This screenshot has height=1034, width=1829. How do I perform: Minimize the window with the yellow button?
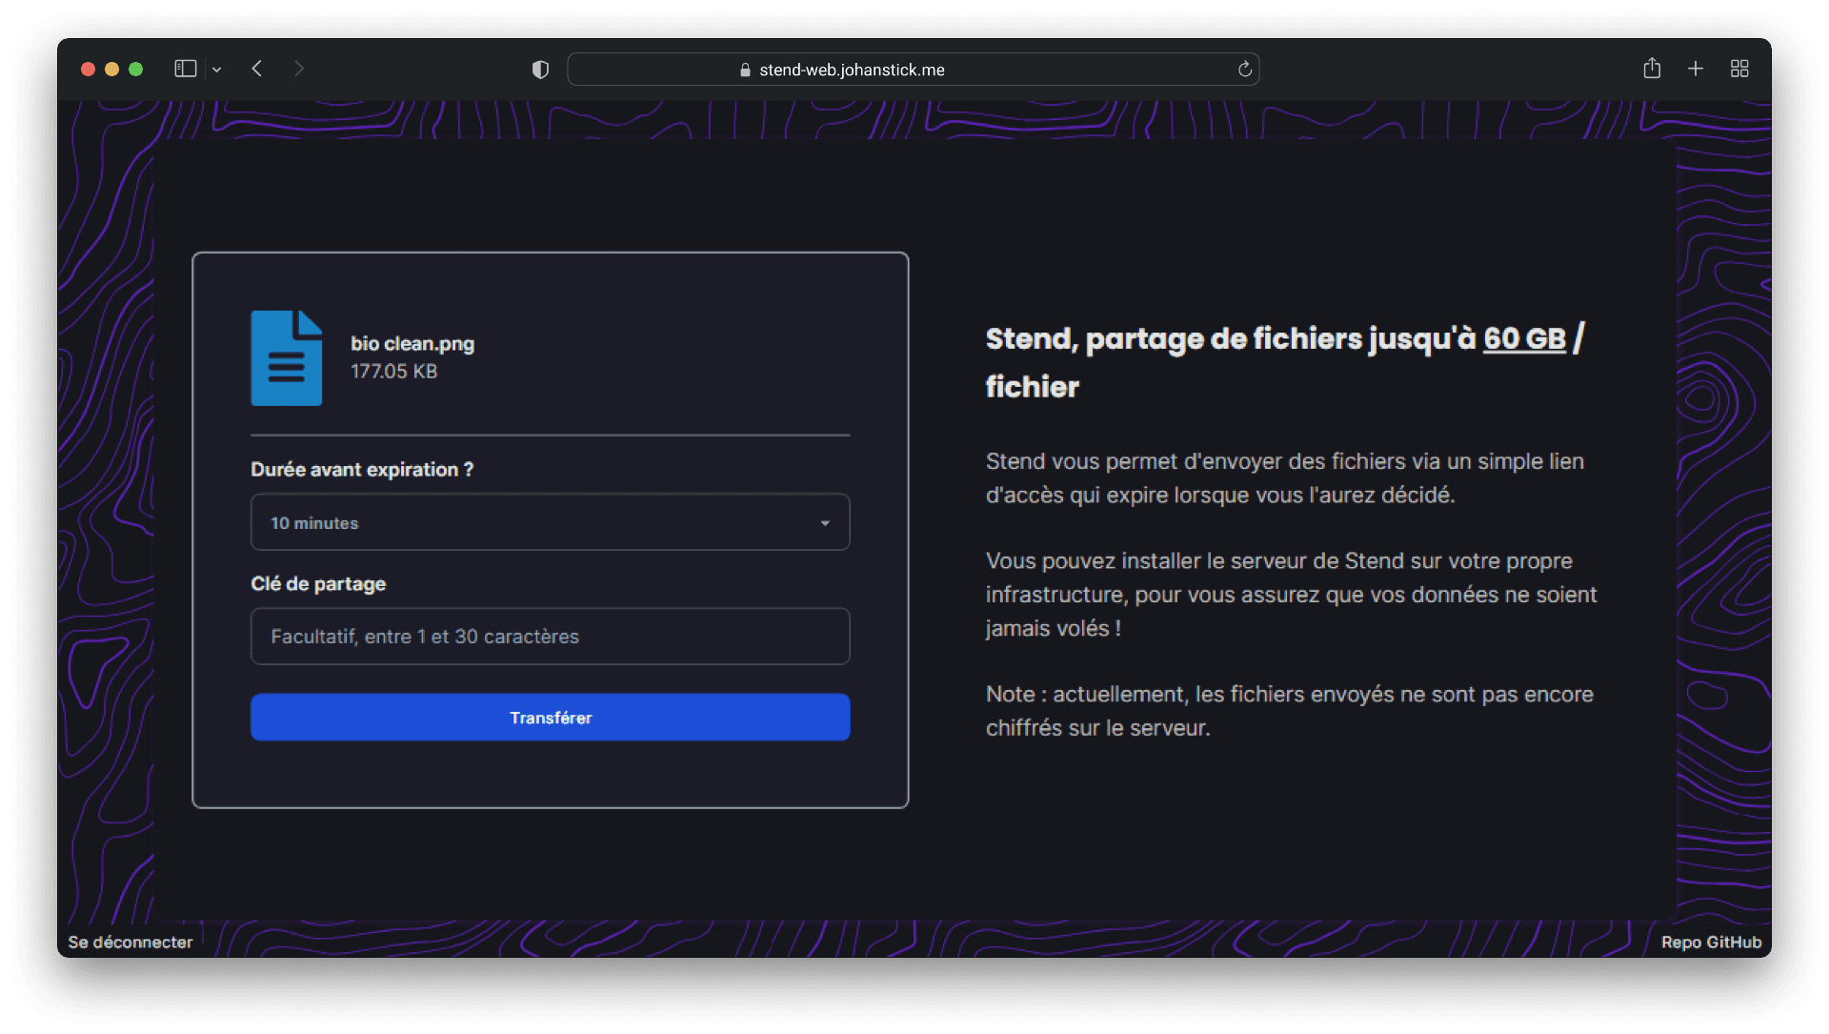(x=111, y=69)
